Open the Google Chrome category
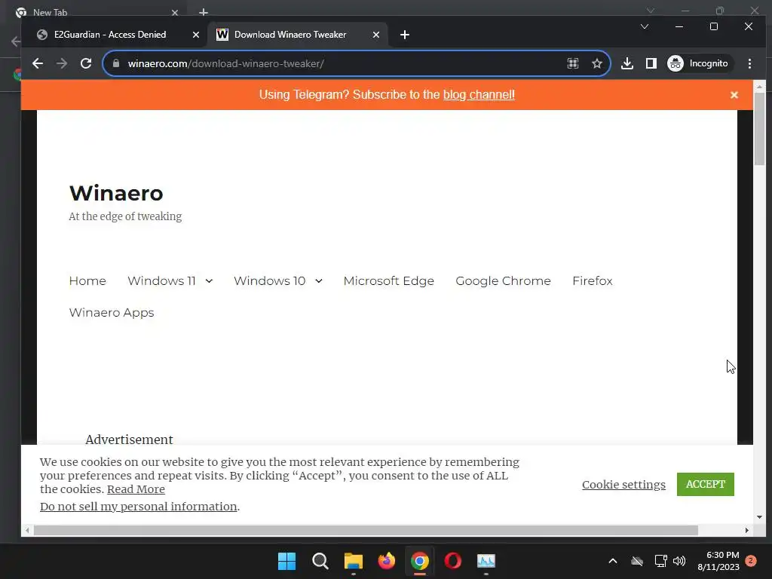The image size is (772, 579). pos(503,280)
